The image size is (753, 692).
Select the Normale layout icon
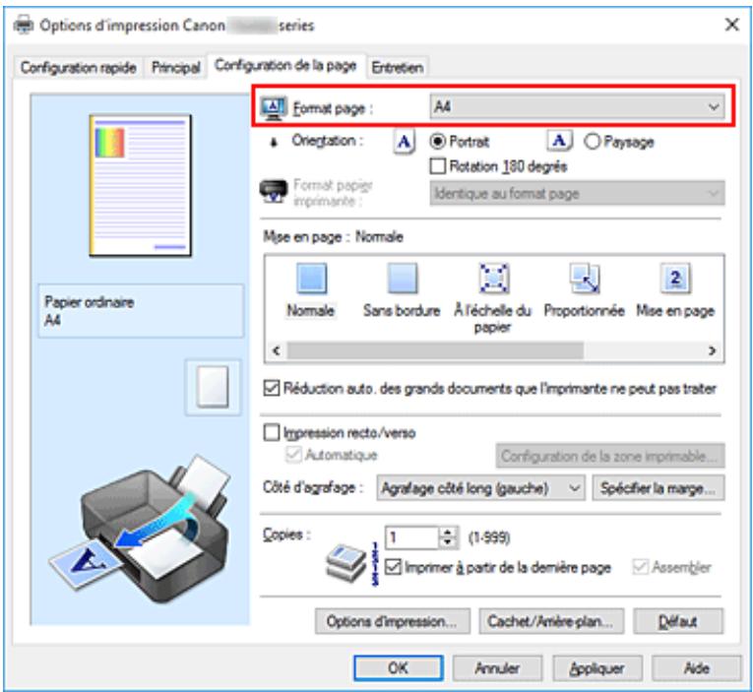(312, 278)
